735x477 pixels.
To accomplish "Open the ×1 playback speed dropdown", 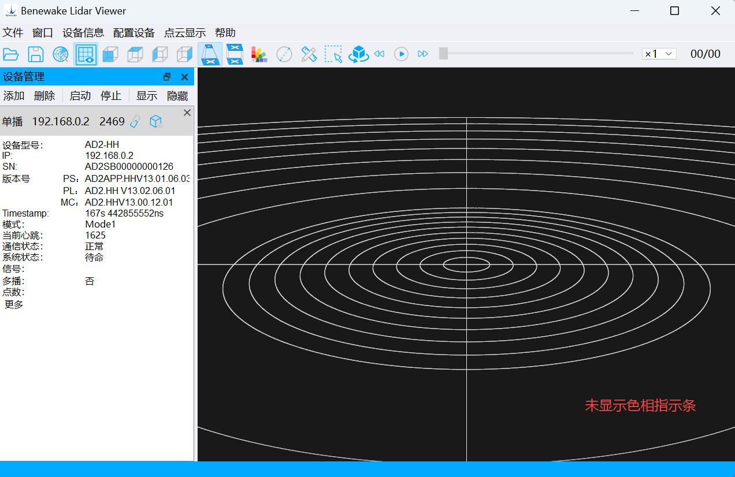I will click(x=659, y=54).
